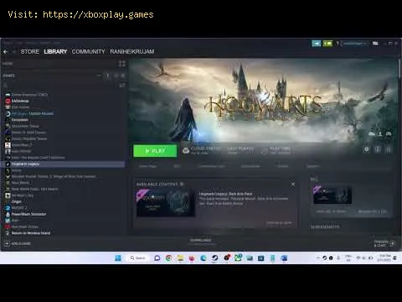Expand the account name dropdown at top
The height and width of the screenshot is (302, 402).
(x=355, y=44)
